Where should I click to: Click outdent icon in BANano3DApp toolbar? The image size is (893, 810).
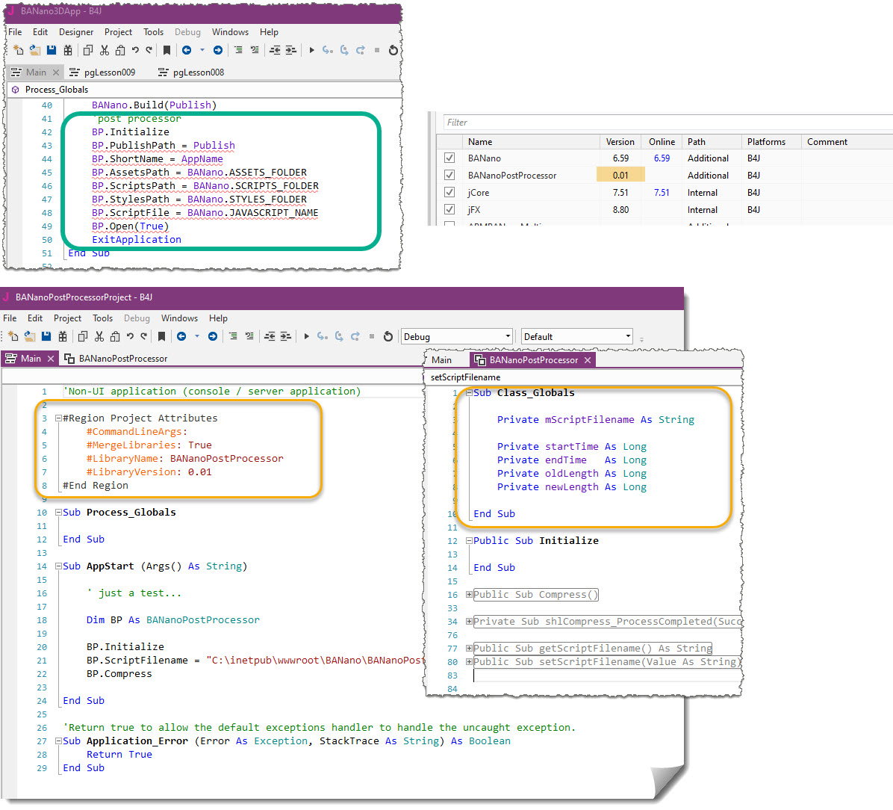tap(275, 50)
